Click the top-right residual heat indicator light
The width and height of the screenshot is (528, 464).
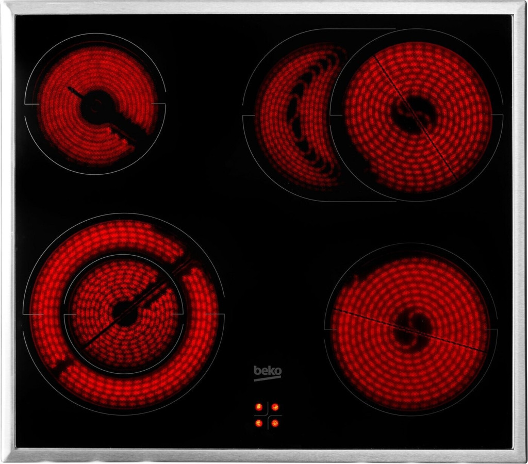click(275, 407)
